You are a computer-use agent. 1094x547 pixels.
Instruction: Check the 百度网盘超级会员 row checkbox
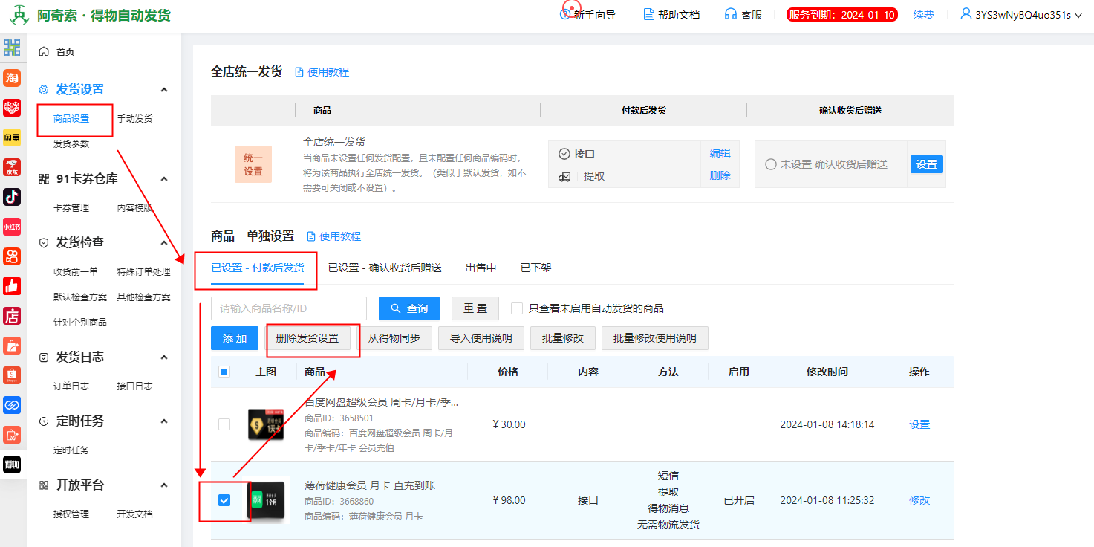tap(224, 424)
